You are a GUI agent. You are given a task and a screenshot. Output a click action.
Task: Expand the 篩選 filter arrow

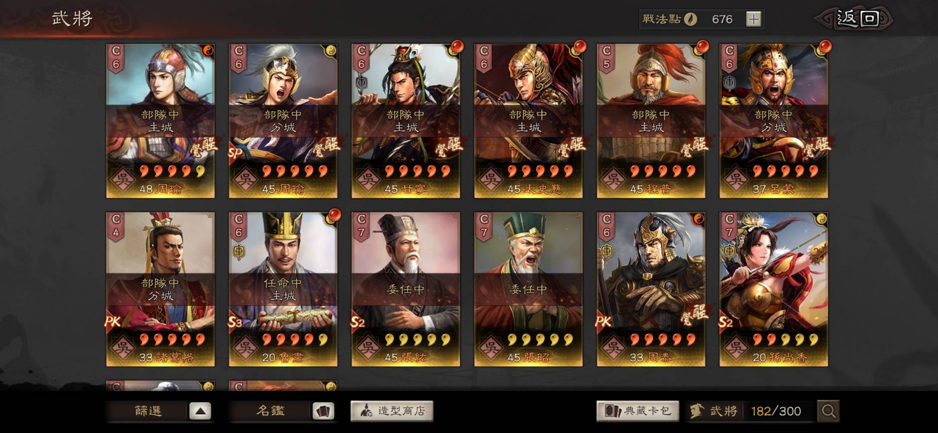pyautogui.click(x=200, y=411)
